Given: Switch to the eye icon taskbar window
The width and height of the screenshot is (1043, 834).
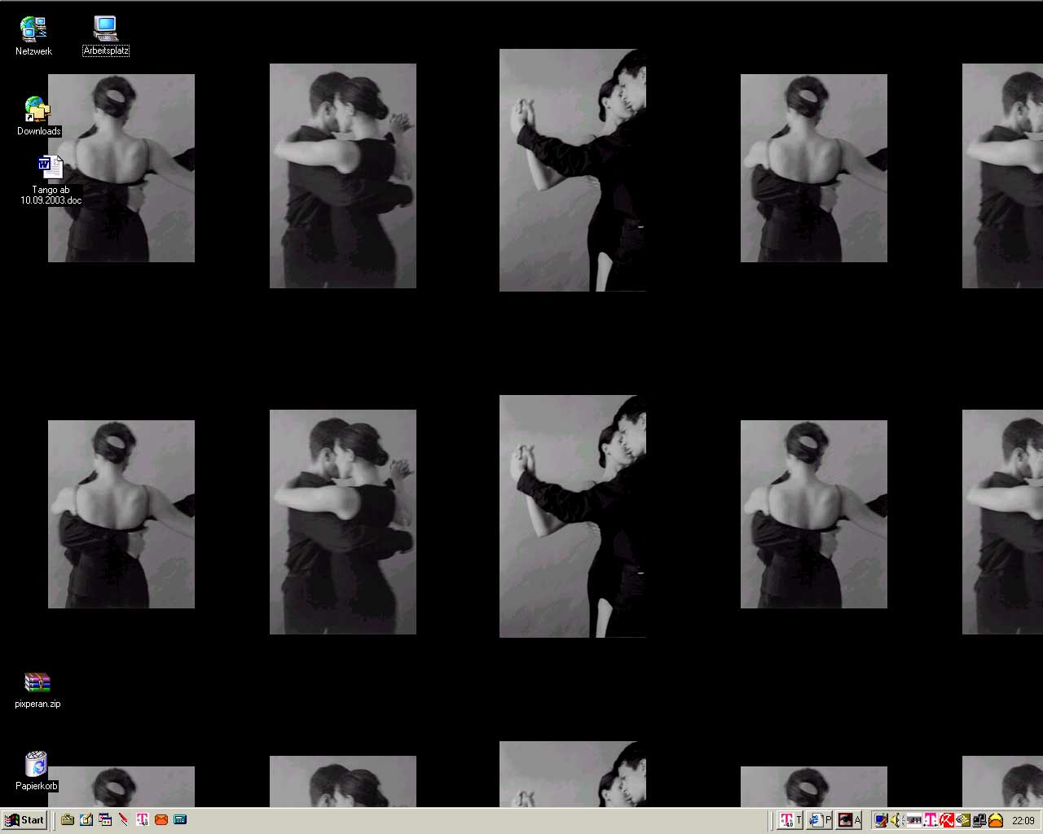Looking at the screenshot, I should [850, 820].
